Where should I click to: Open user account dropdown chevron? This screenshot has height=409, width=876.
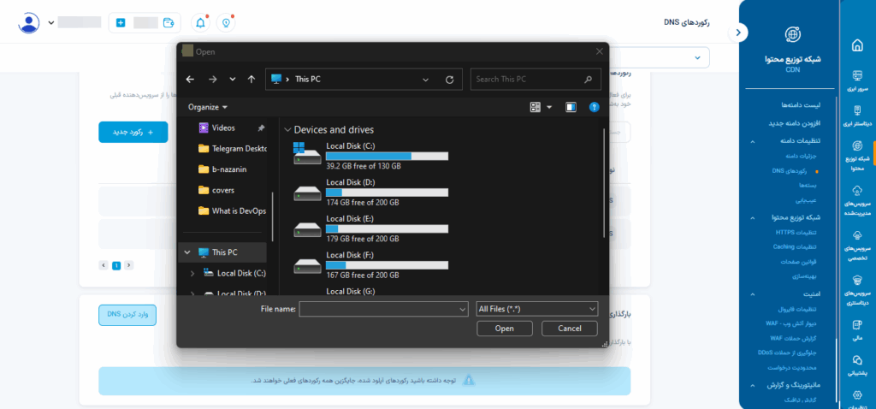pyautogui.click(x=51, y=23)
